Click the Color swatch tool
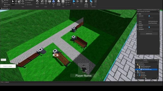This screenshot has width=163, height=91. point(63,2)
